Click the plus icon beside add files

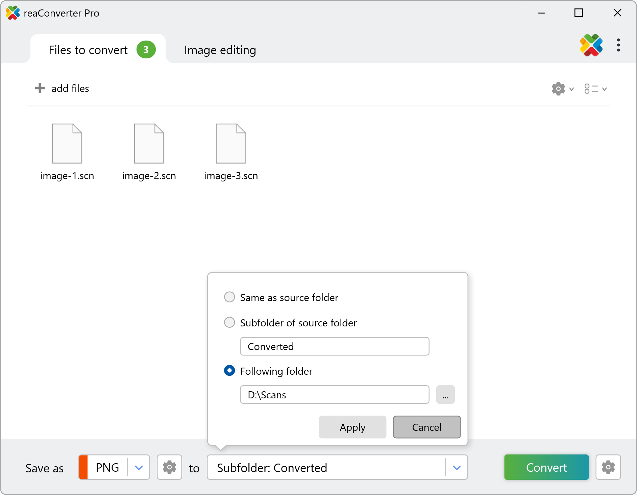point(40,88)
